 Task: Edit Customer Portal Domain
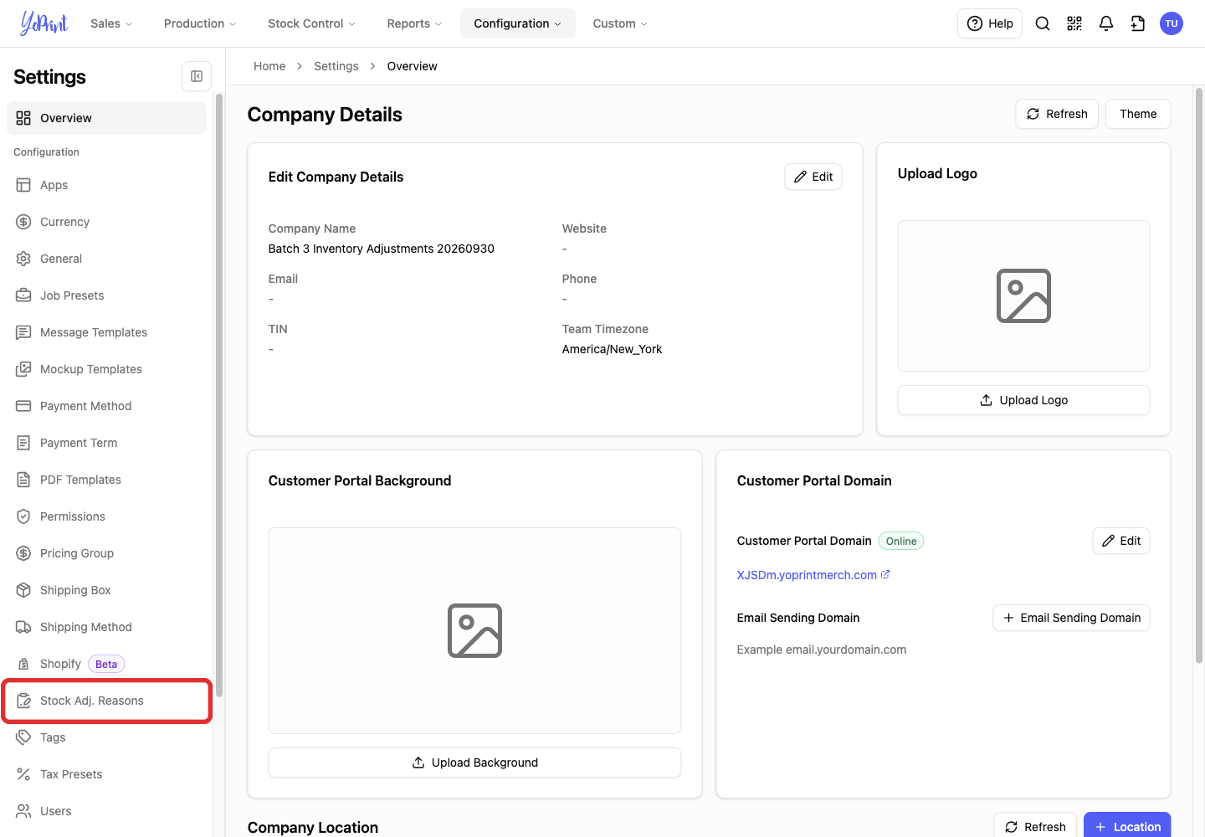tap(1121, 541)
